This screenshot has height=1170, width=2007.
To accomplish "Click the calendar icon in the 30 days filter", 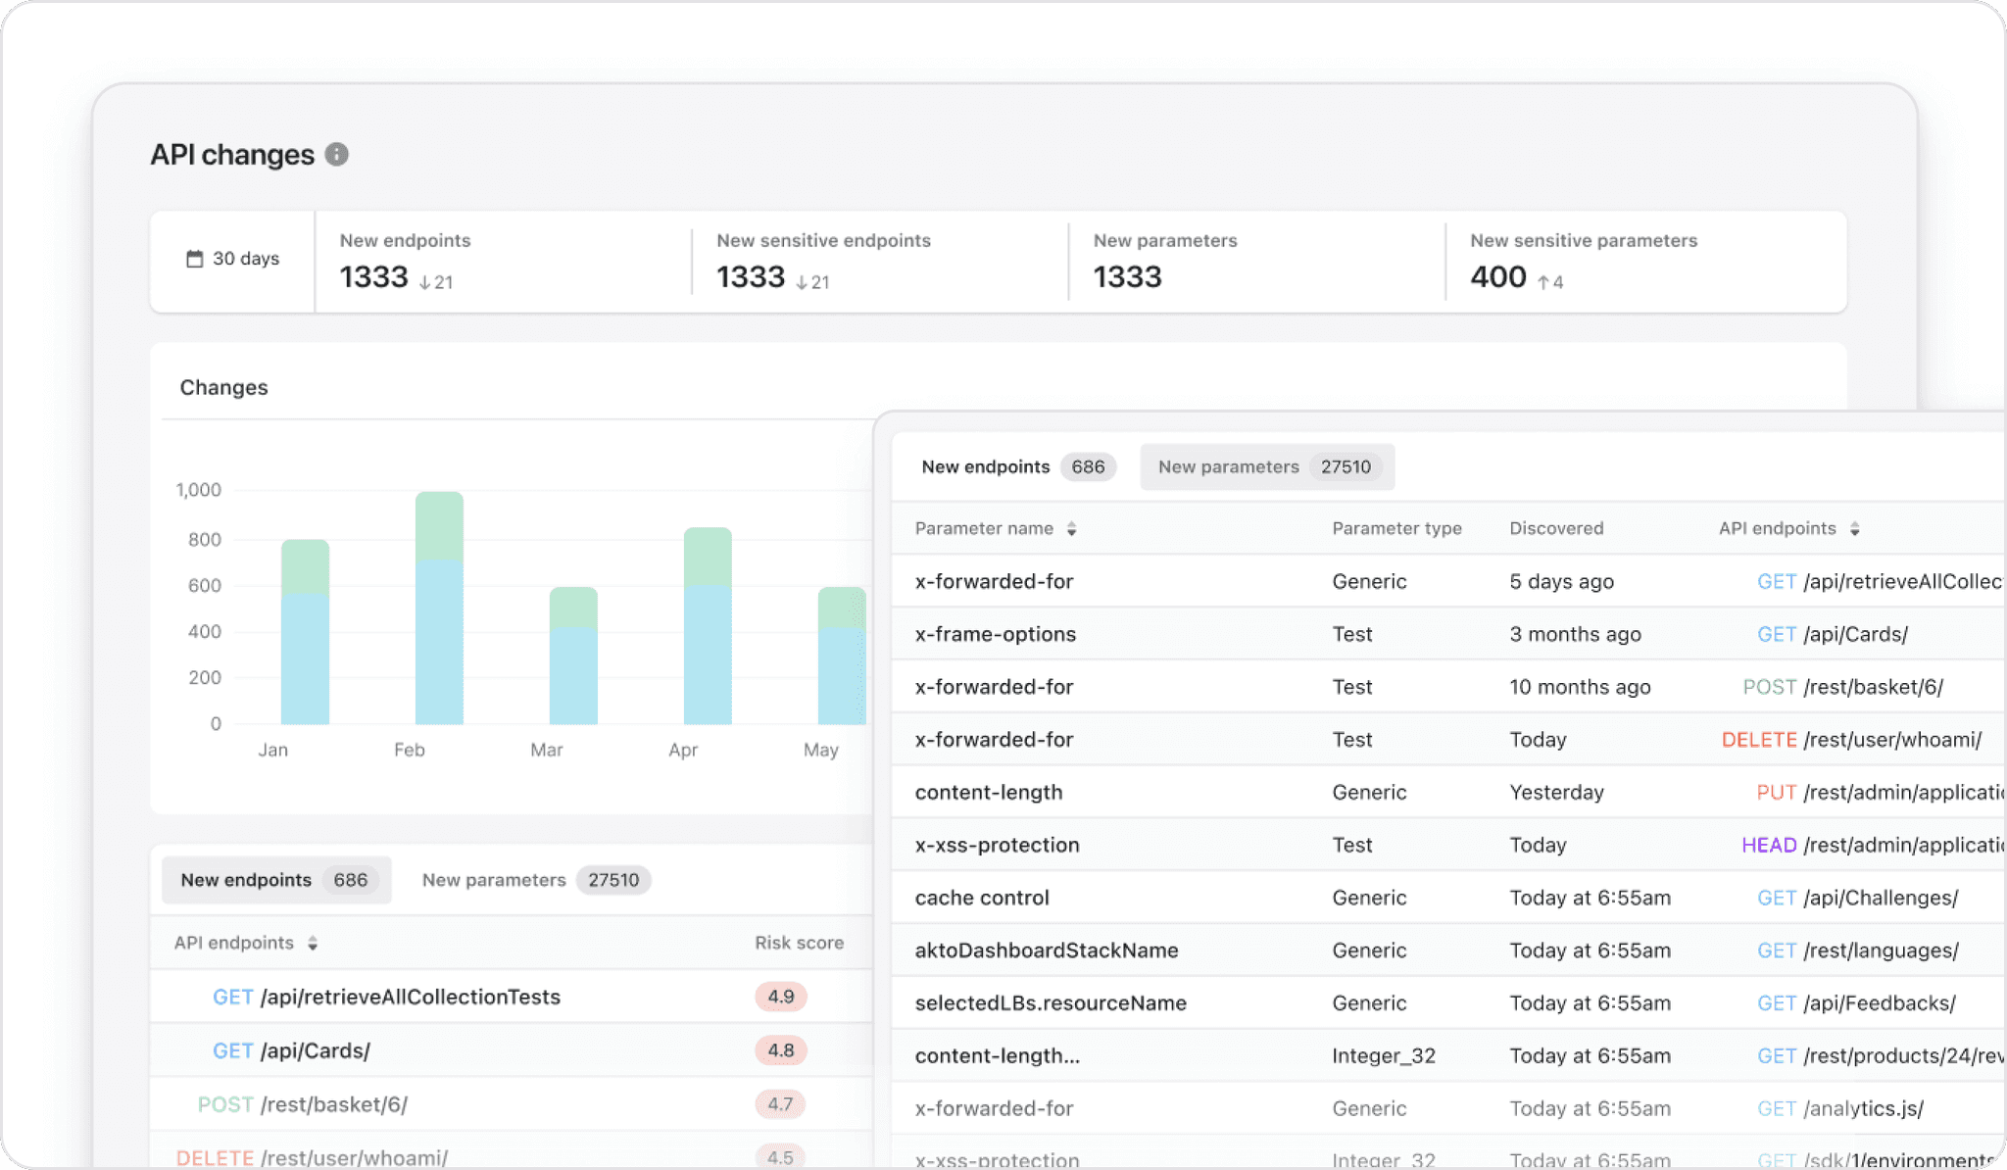I will [x=193, y=258].
